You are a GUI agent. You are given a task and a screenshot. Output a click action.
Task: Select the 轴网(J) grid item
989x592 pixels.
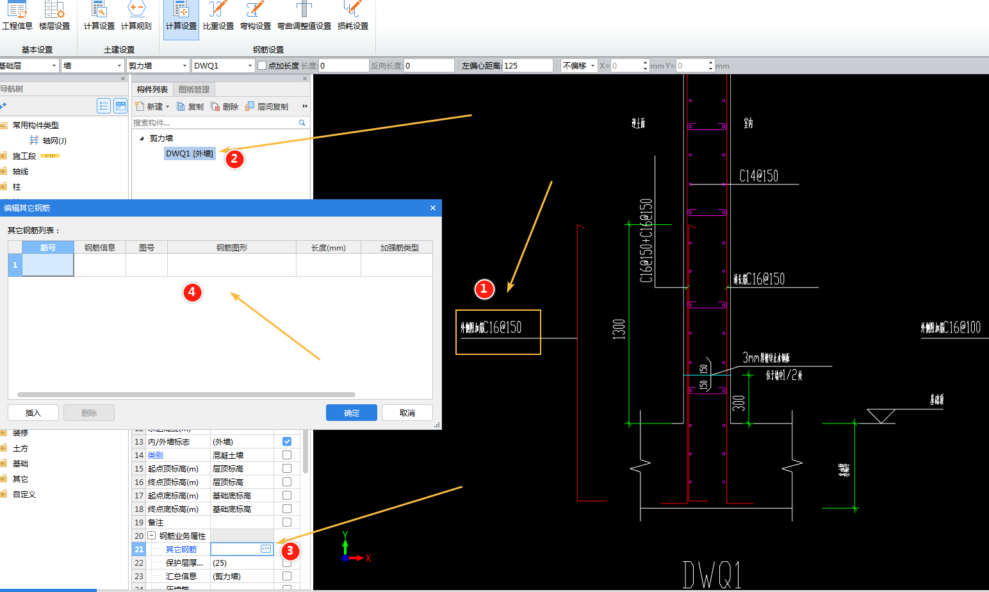48,140
